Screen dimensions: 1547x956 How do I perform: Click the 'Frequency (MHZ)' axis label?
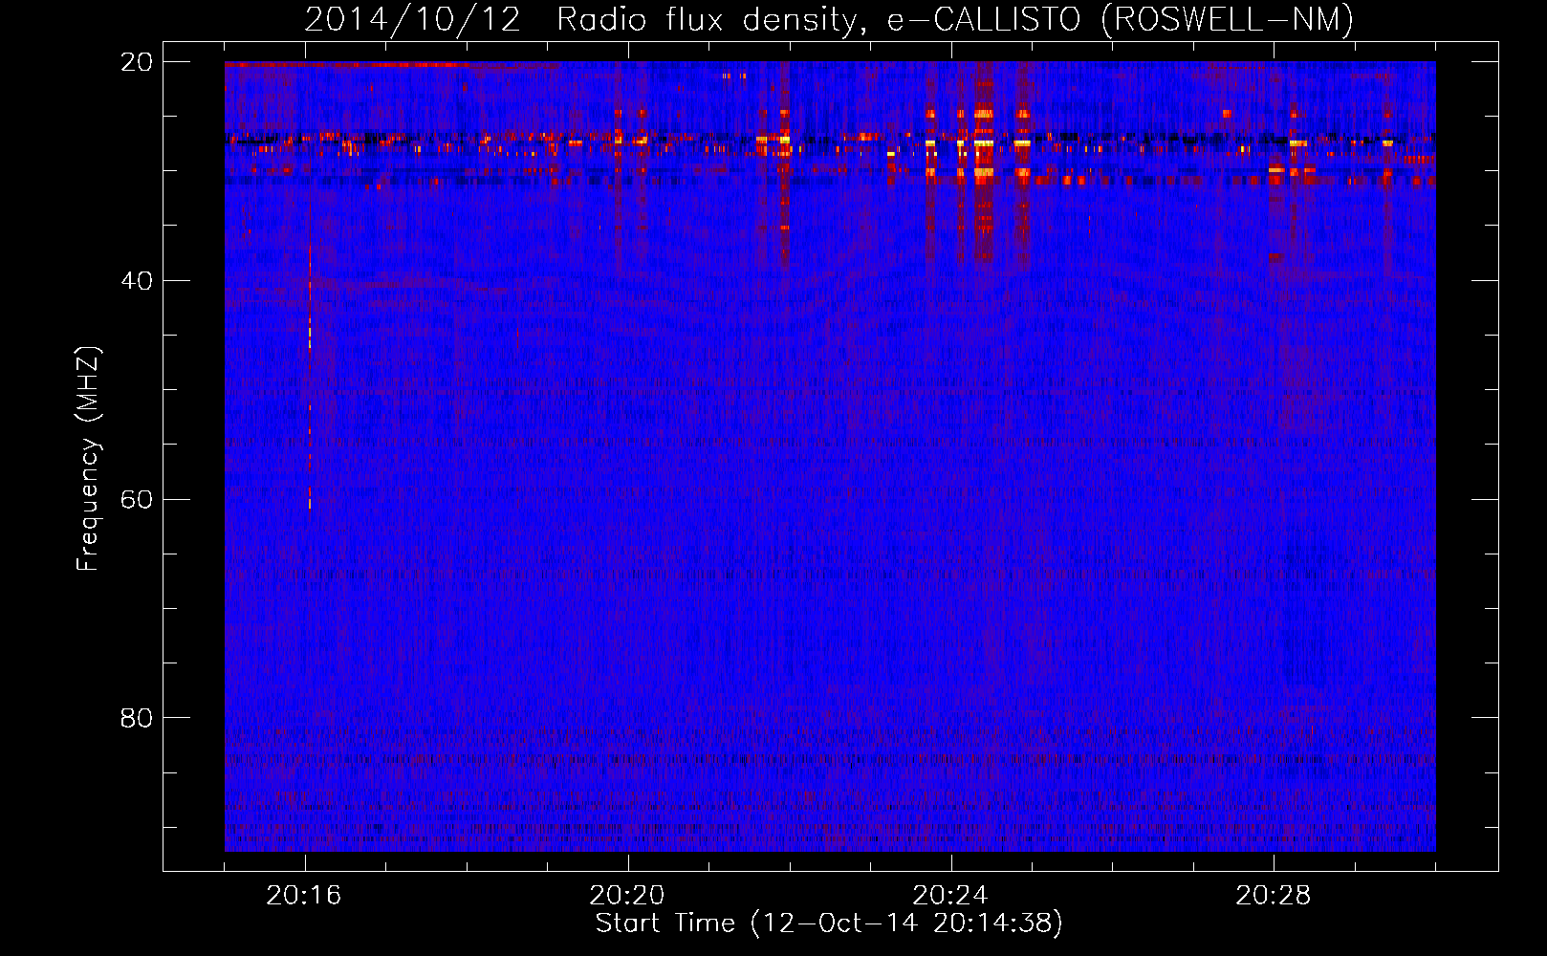tap(88, 459)
